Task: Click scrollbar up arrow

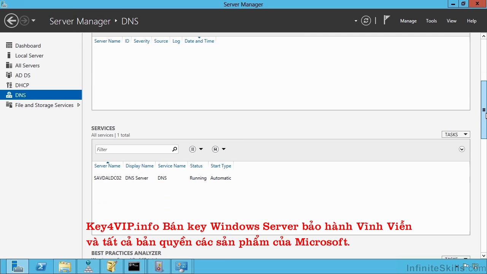Action: (x=484, y=36)
